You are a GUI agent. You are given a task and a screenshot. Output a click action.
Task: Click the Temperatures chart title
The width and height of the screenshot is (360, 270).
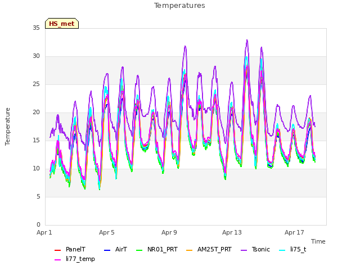tap(179, 6)
